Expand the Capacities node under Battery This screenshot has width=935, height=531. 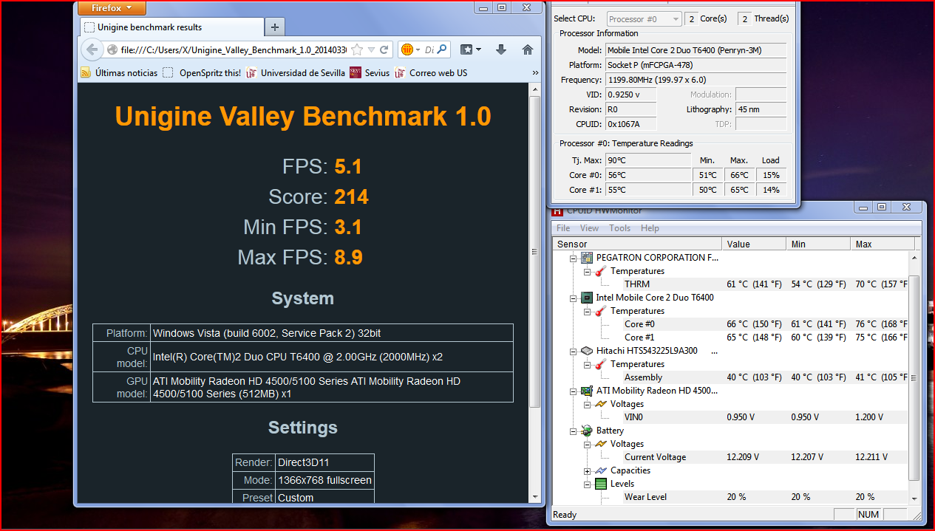(x=588, y=470)
